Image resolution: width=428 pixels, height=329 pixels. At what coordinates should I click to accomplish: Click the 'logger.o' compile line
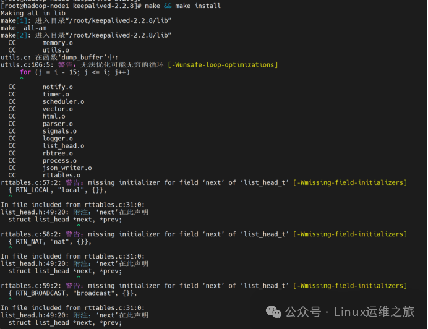point(41,139)
